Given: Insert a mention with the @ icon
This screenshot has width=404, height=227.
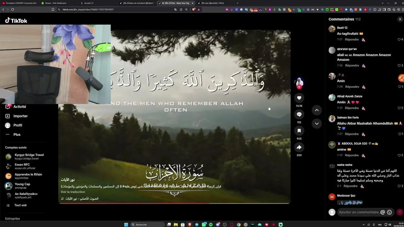Looking at the screenshot, I should (x=383, y=212).
